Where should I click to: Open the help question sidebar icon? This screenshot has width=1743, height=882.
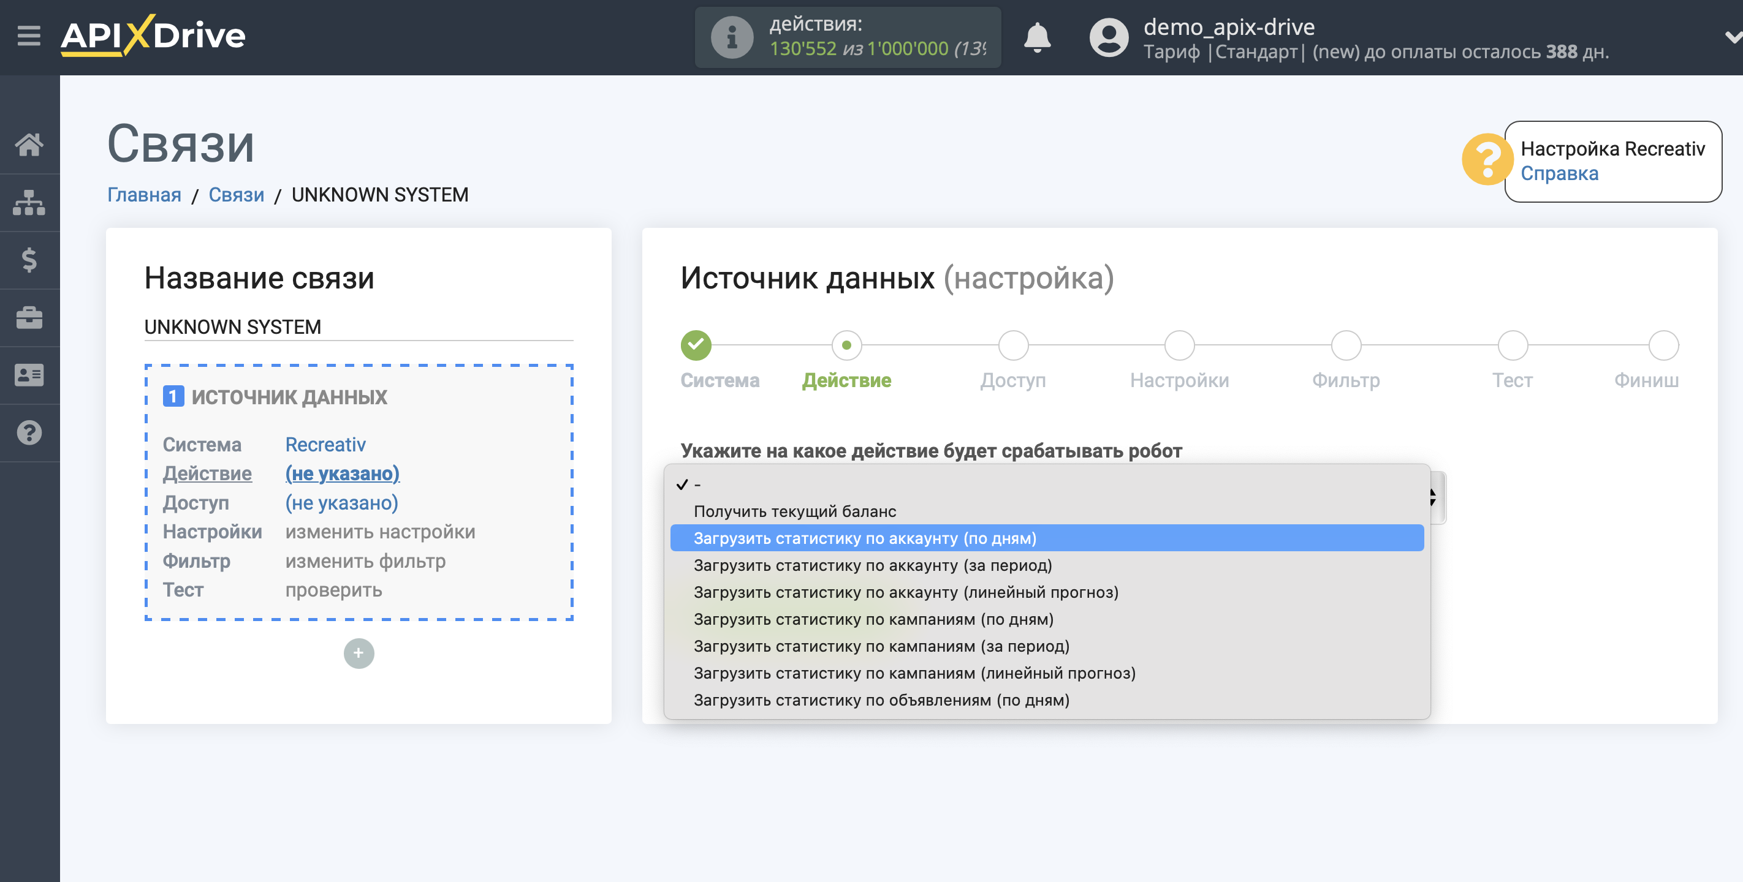pos(29,433)
